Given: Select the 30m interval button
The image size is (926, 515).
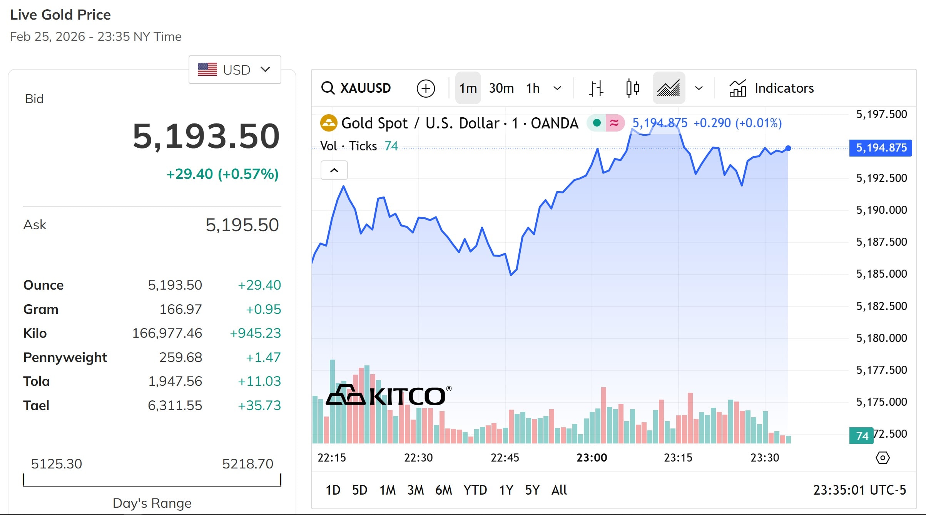Looking at the screenshot, I should click(501, 88).
